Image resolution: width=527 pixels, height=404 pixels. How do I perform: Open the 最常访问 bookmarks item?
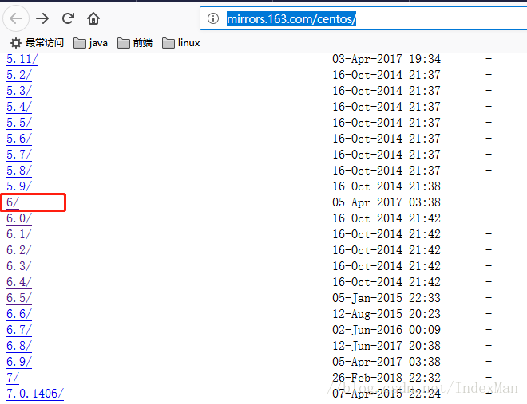37,43
